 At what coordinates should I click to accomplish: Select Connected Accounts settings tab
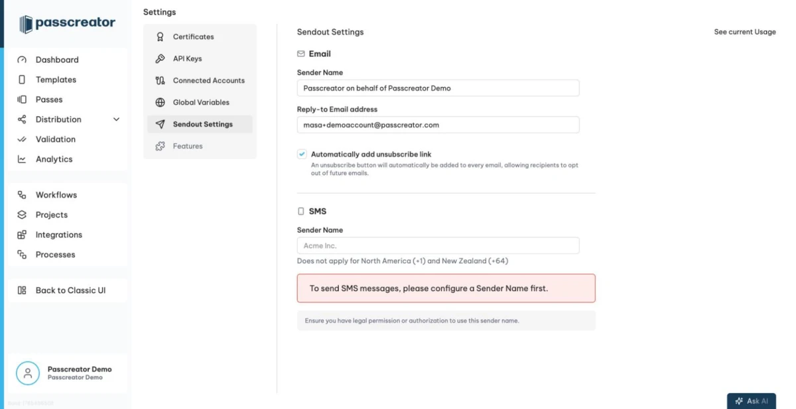click(200, 80)
